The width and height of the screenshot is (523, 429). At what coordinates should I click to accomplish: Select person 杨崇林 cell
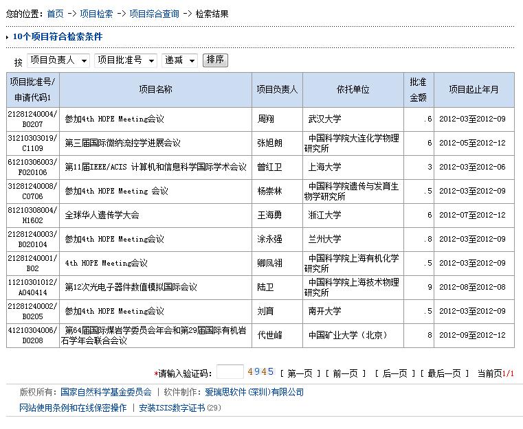click(x=277, y=192)
